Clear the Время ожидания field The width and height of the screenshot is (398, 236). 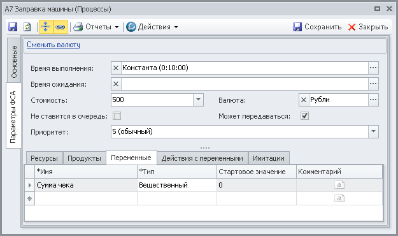click(x=116, y=84)
